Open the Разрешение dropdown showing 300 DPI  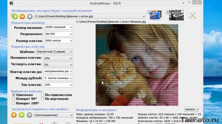pyautogui.click(x=58, y=34)
